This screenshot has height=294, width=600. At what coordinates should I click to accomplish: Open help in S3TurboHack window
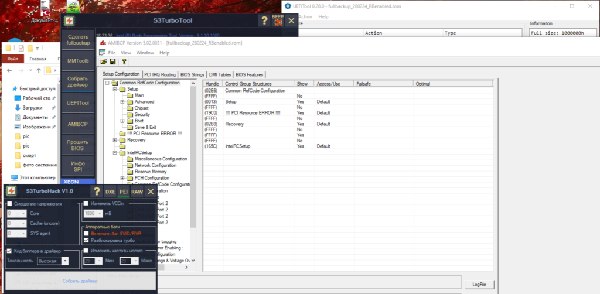point(97,191)
